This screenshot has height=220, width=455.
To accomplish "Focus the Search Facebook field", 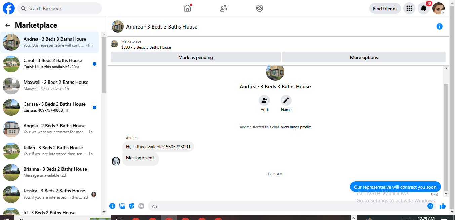I will tap(60, 8).
